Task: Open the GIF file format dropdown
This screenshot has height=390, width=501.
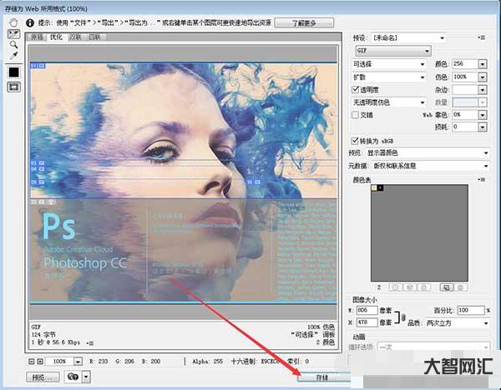Action: 393,51
